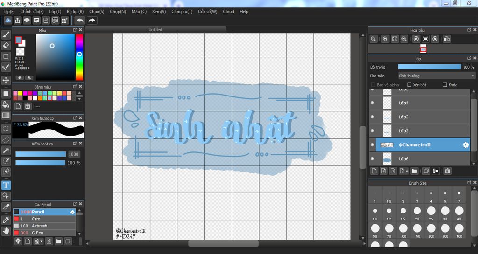
Task: Select the Select Pen tool
Action: pyautogui.click(x=6, y=161)
